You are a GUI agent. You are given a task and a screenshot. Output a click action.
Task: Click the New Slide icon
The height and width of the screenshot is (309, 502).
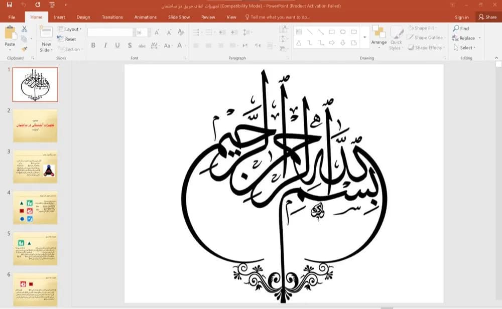pos(46,32)
